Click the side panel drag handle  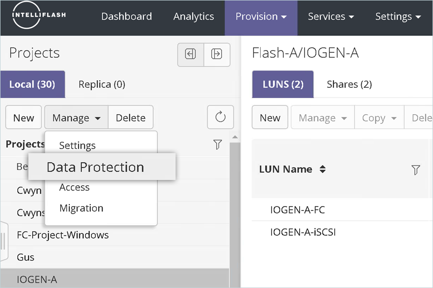coord(4,241)
